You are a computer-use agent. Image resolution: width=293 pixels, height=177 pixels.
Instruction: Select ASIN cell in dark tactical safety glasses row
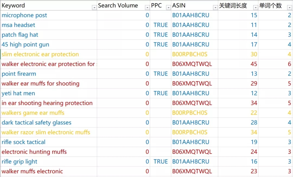click(x=194, y=123)
